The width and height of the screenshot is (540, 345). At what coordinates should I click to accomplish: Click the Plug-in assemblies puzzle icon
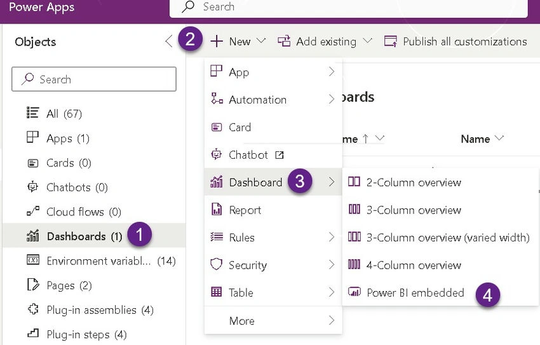pos(33,309)
